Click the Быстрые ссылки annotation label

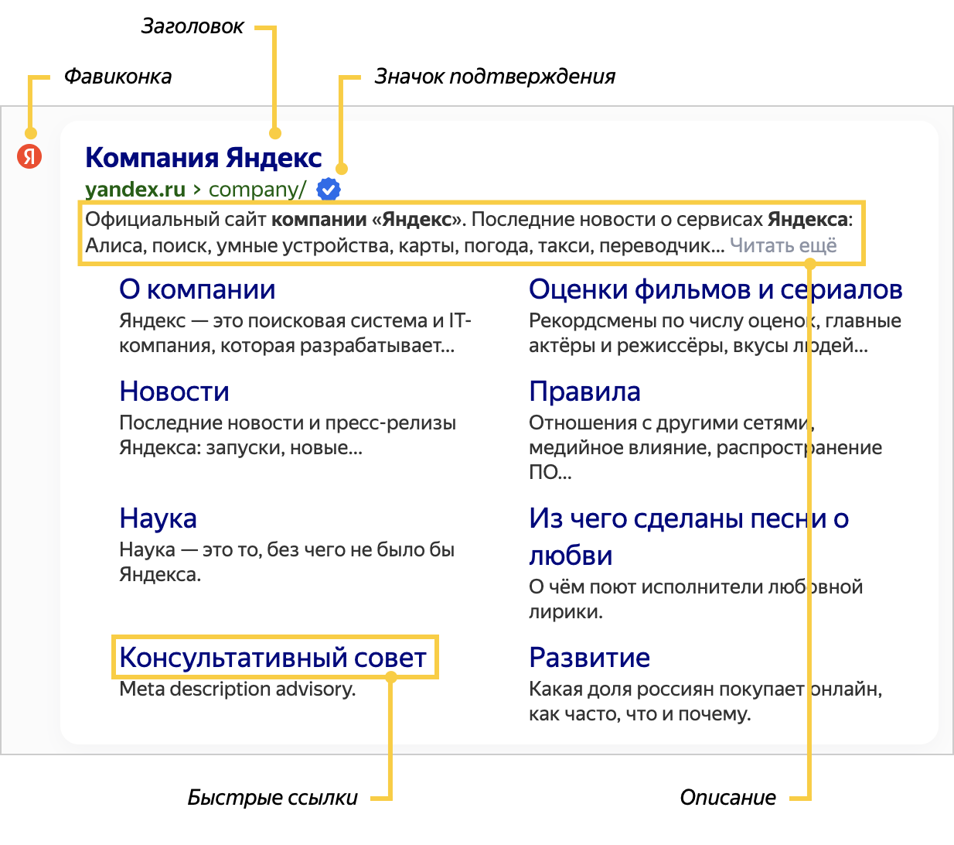[x=272, y=798]
